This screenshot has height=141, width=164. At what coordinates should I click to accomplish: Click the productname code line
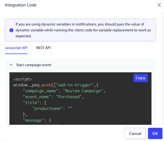click(52, 109)
